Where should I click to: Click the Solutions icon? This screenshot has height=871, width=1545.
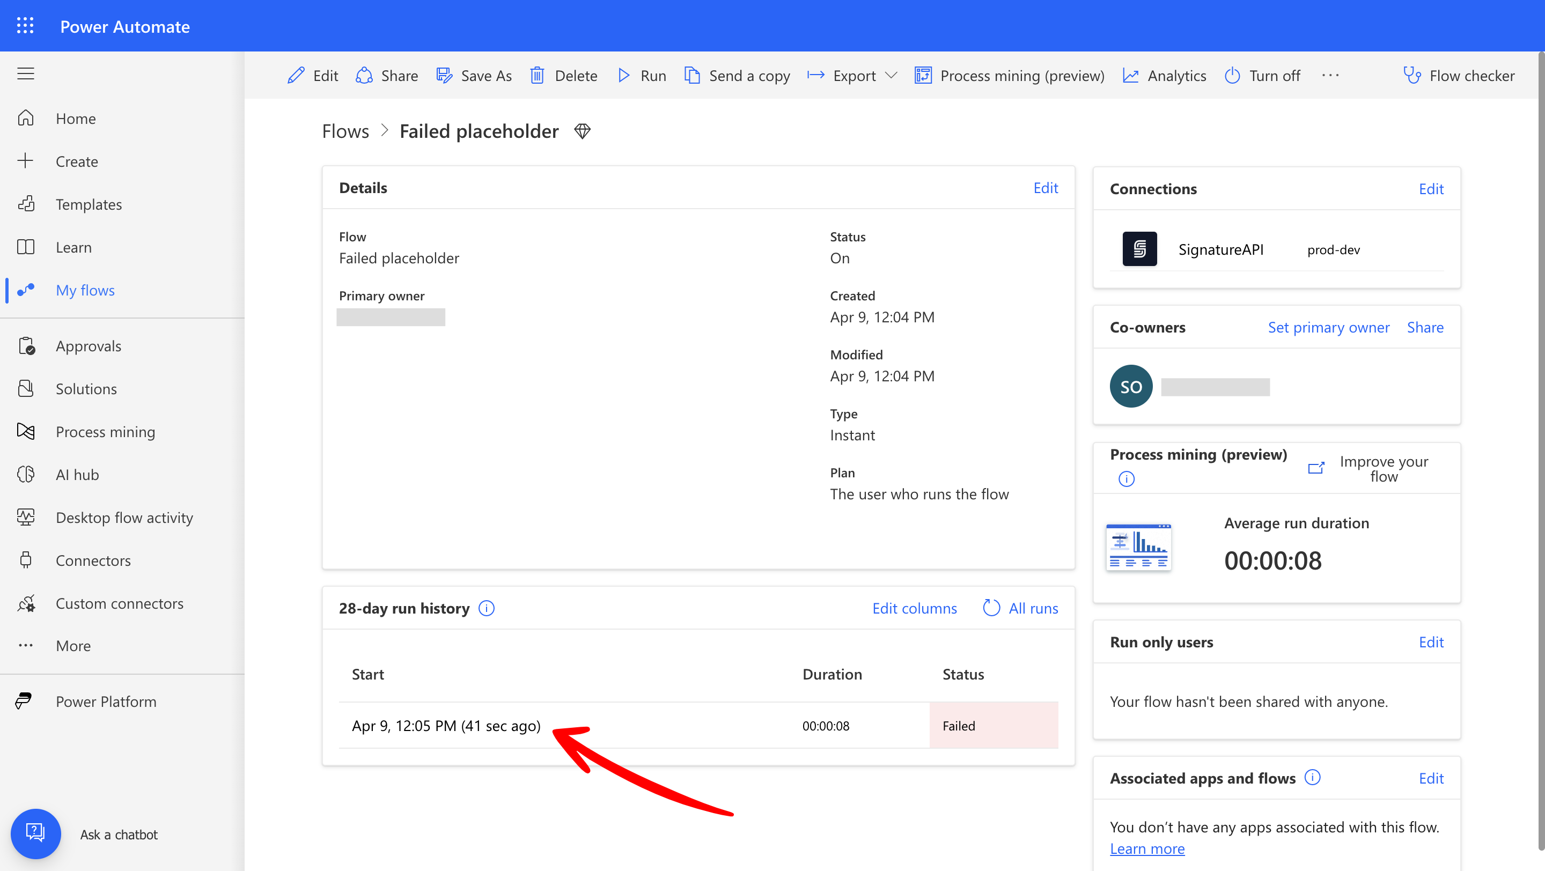pyautogui.click(x=26, y=388)
